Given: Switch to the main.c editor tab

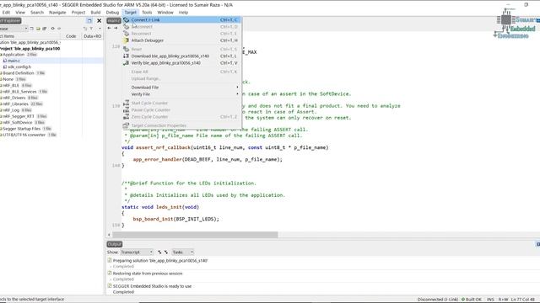Looking at the screenshot, I should [x=114, y=21].
